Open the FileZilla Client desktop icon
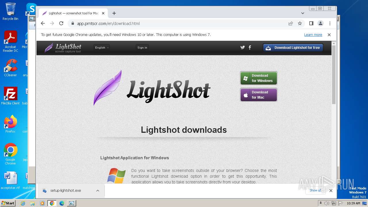 point(10,96)
